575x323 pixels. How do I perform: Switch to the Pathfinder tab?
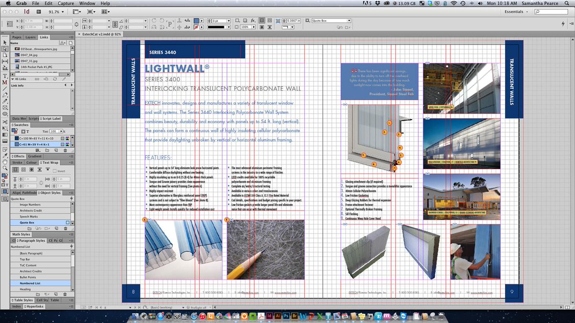coord(29,192)
